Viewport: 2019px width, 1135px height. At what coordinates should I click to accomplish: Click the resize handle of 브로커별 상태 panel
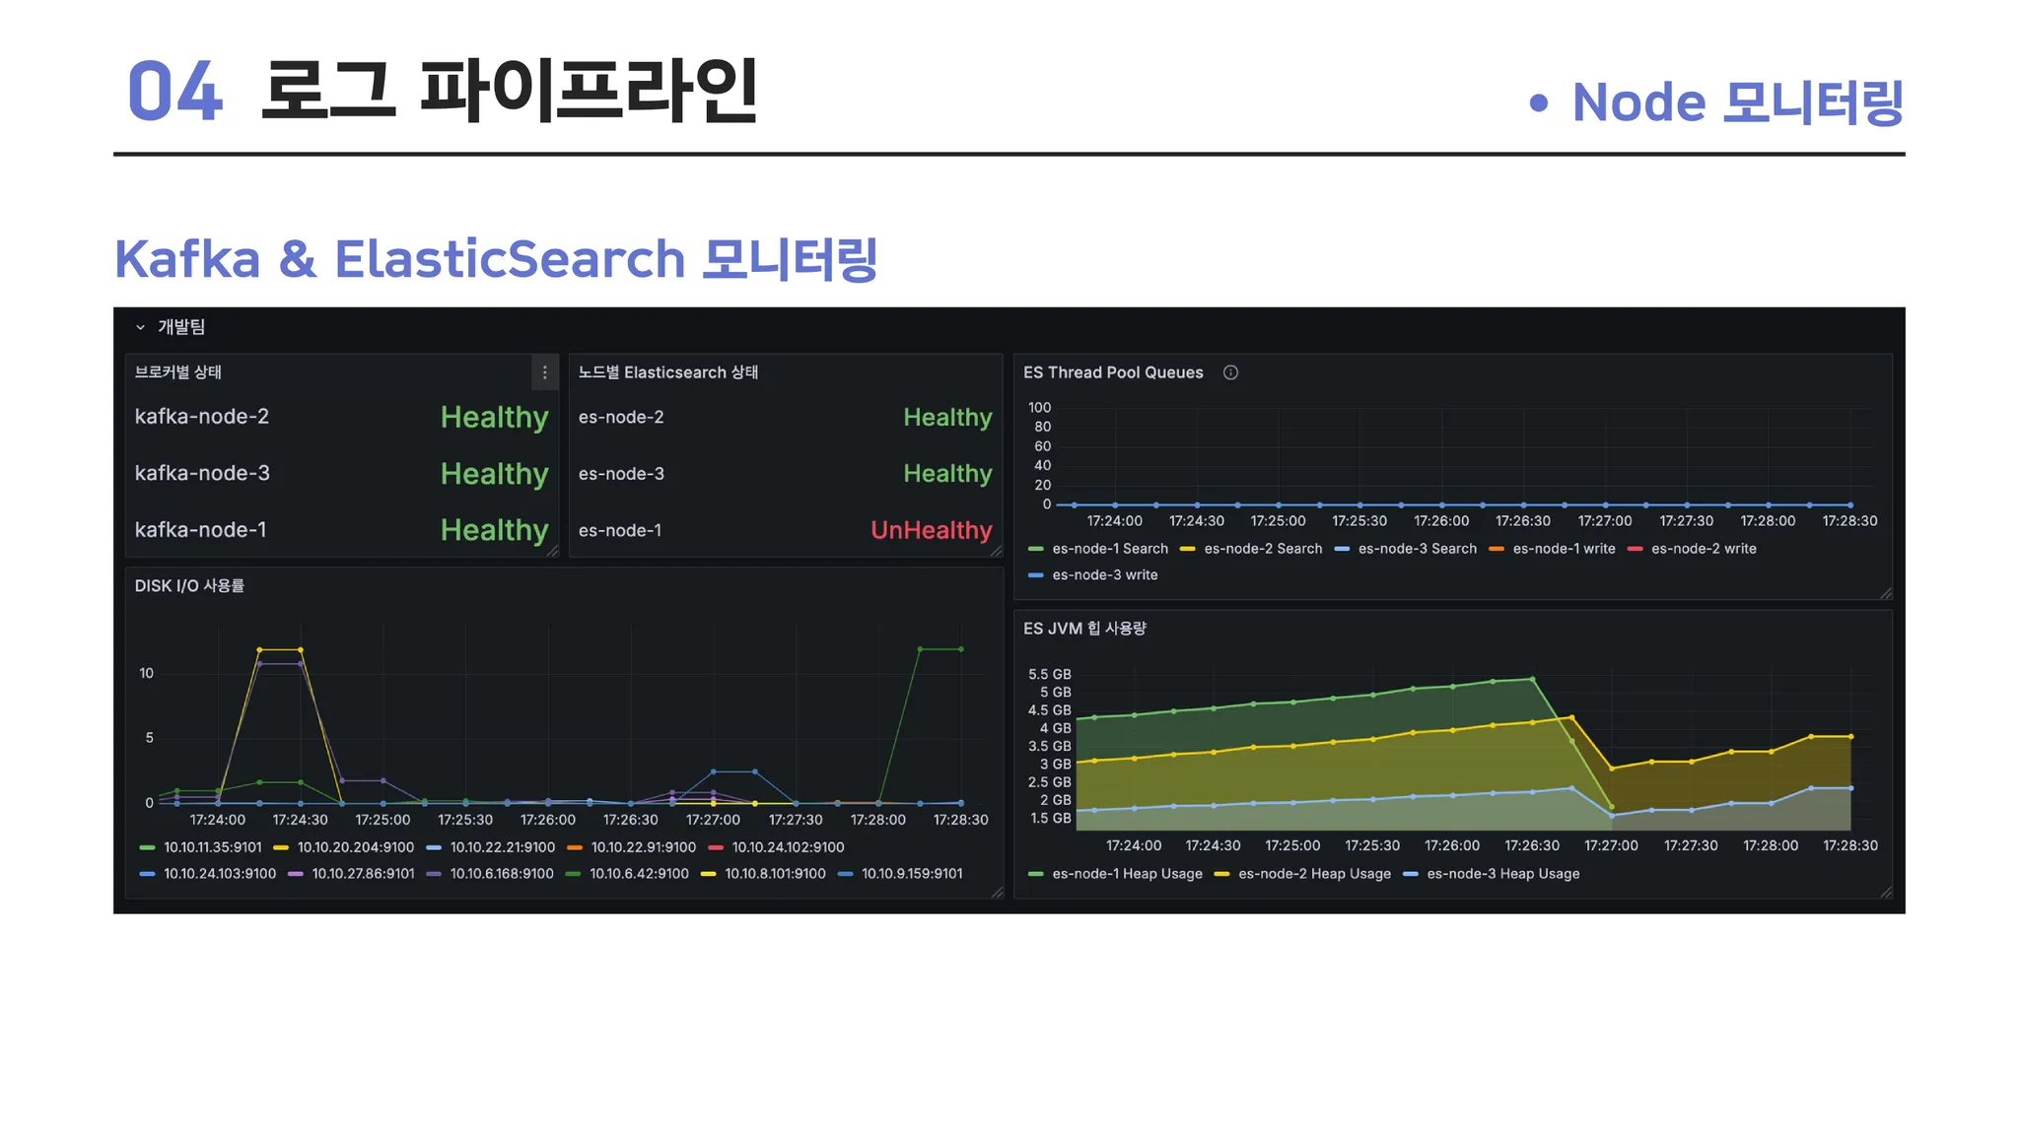click(553, 552)
